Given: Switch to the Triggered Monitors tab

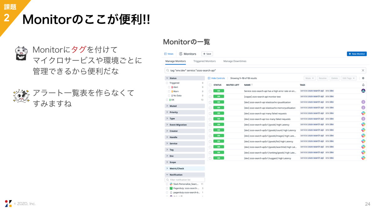Looking at the screenshot, I should click(x=205, y=61).
